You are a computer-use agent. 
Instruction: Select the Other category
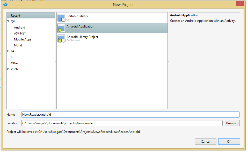point(15,63)
